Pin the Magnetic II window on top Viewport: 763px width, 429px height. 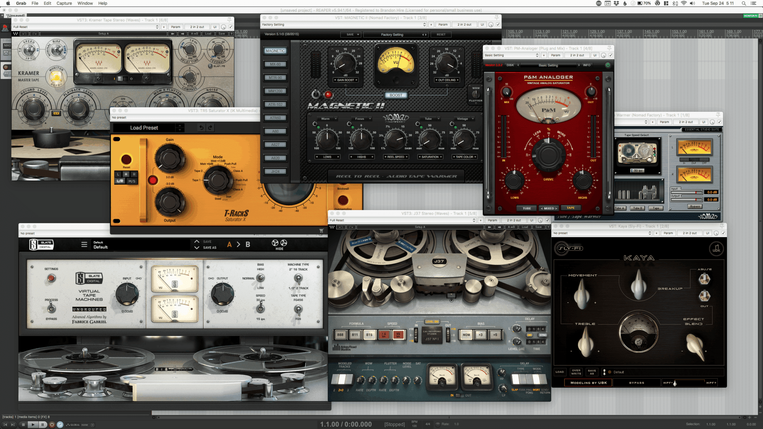pos(497,18)
